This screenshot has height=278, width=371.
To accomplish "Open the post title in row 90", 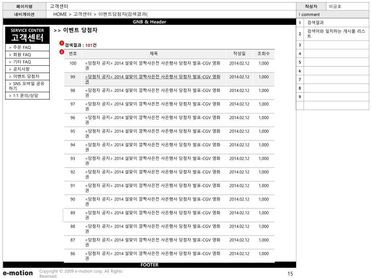I will (x=153, y=201).
